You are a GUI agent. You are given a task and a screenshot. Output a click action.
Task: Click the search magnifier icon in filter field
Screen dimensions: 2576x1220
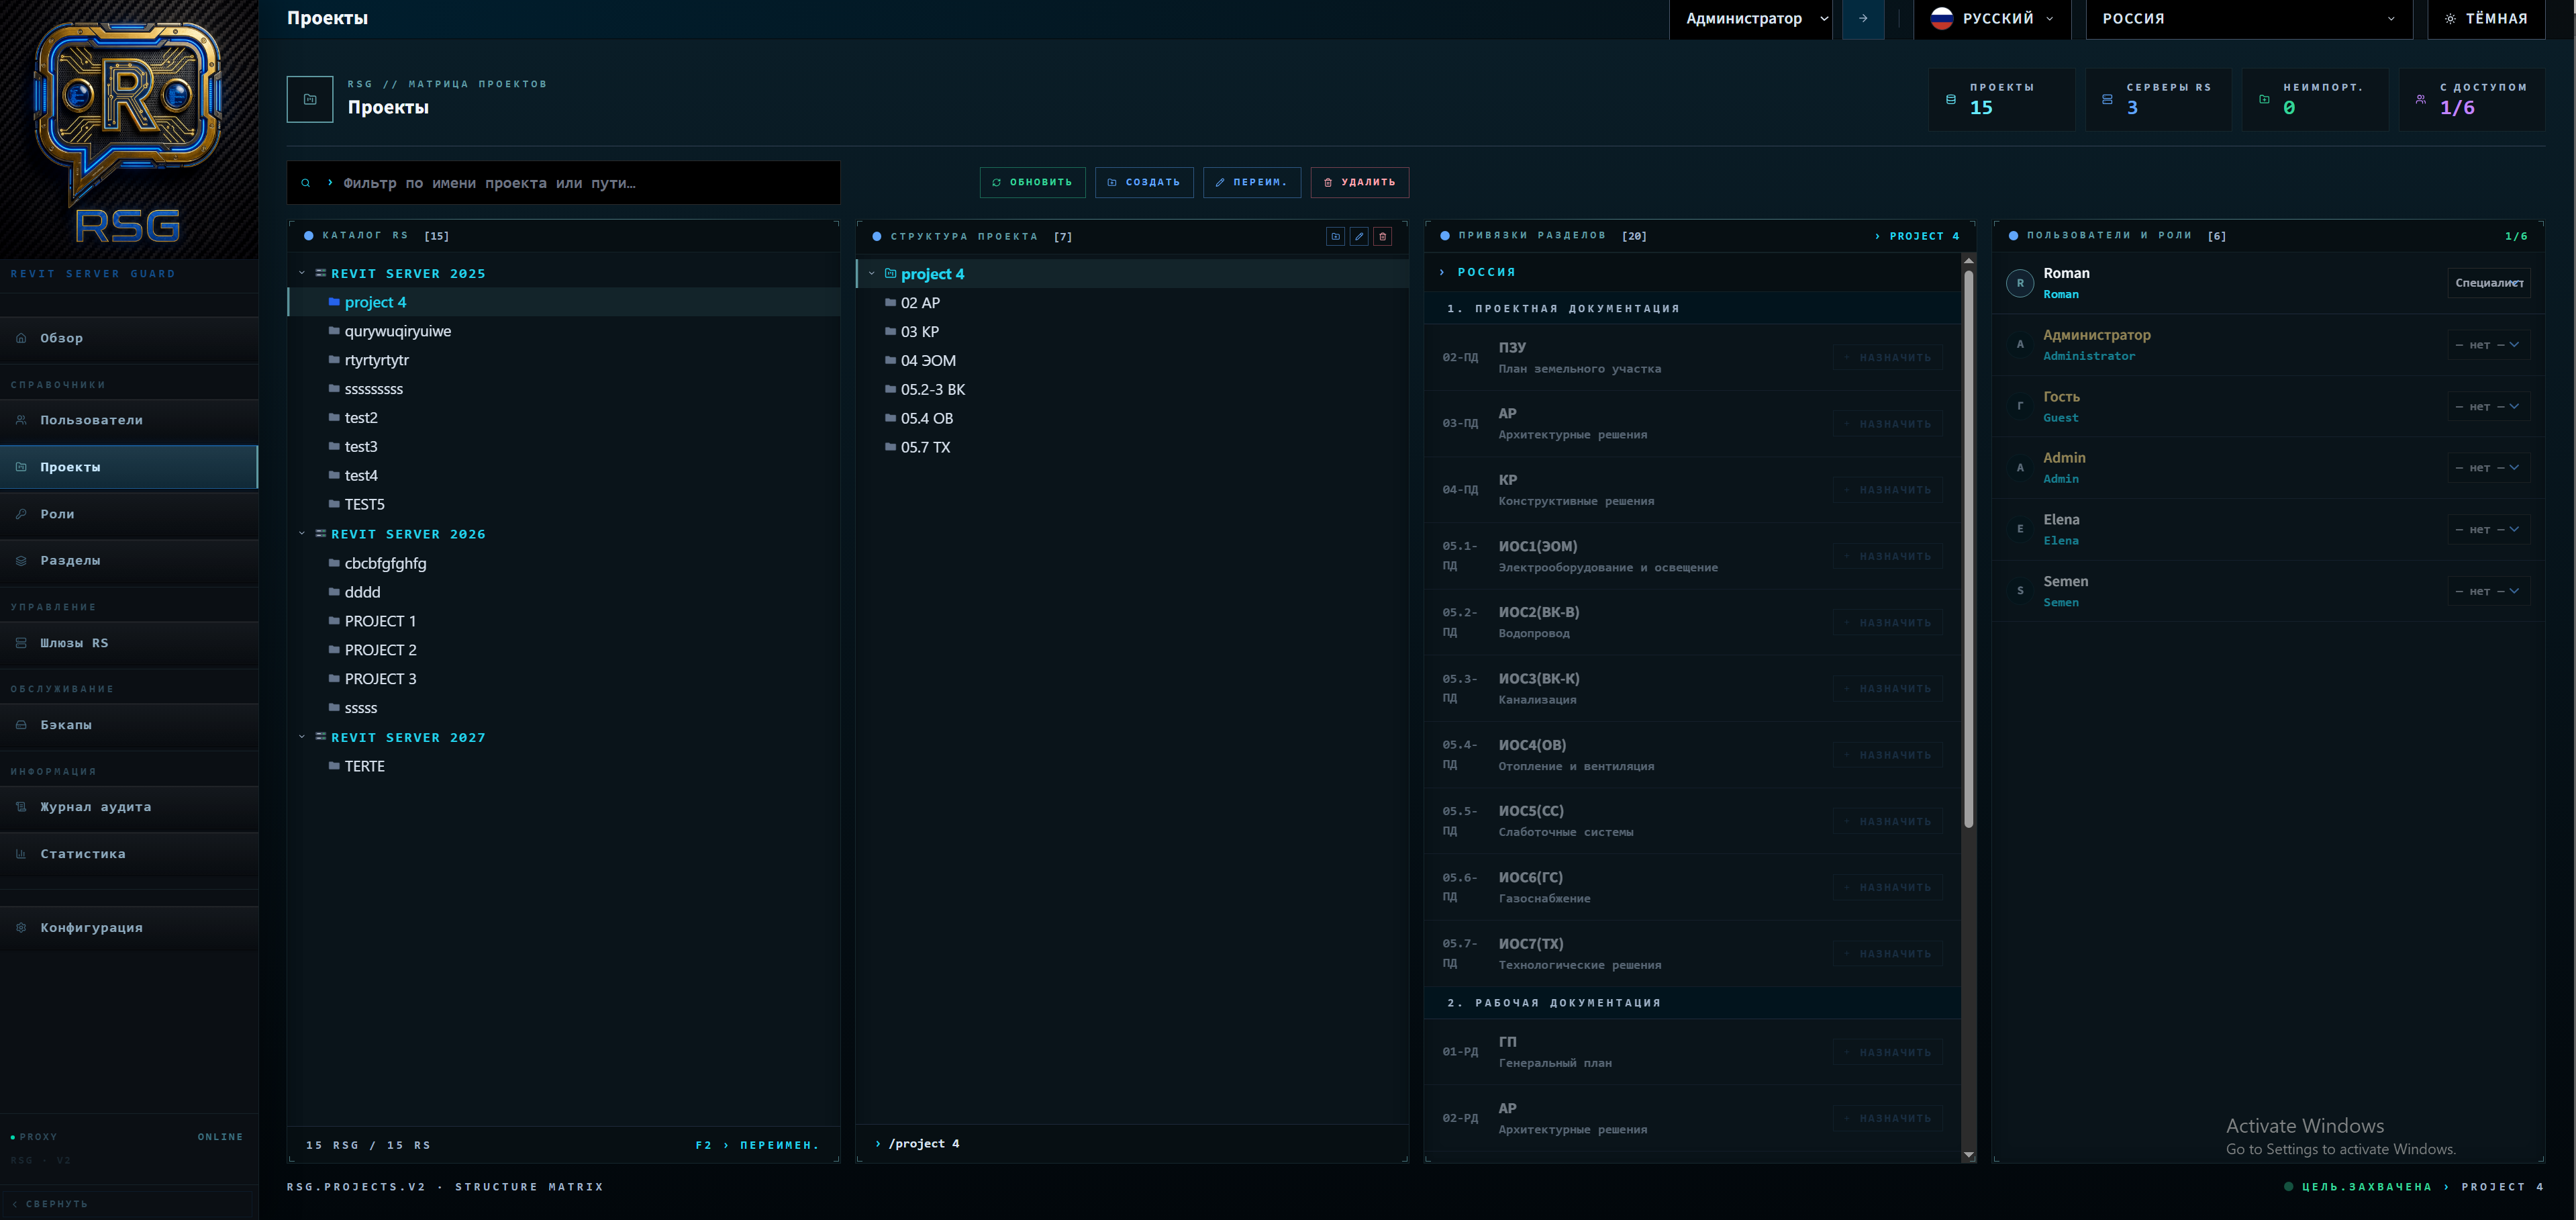click(306, 182)
